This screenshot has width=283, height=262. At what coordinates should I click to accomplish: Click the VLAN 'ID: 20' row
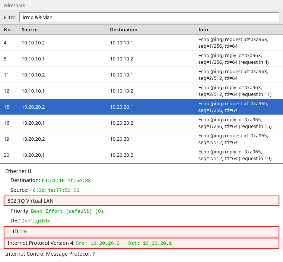141,232
